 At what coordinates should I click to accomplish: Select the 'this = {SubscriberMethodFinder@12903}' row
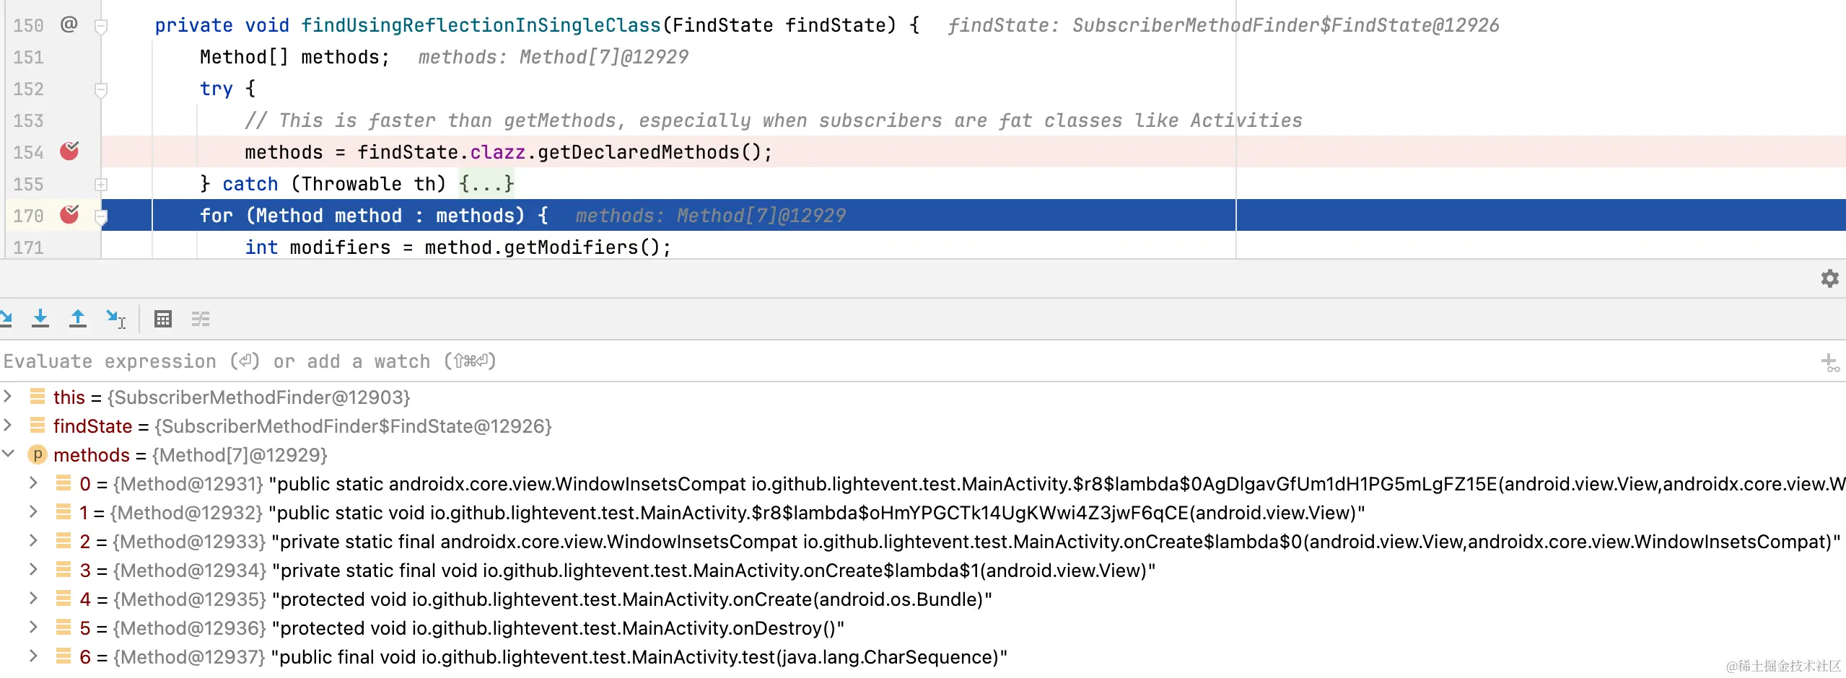[x=923, y=397]
